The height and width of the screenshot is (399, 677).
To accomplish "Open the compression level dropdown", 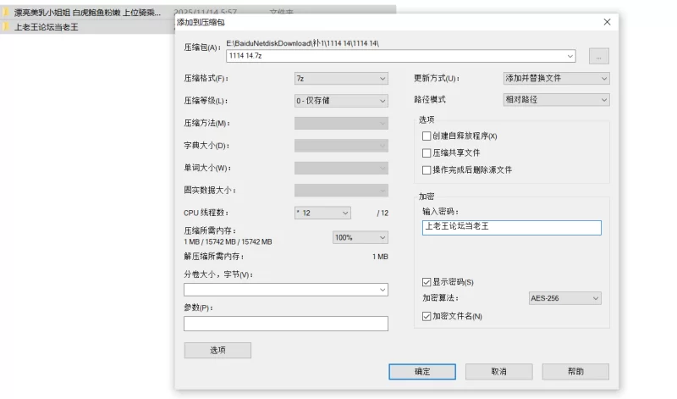I will (341, 101).
